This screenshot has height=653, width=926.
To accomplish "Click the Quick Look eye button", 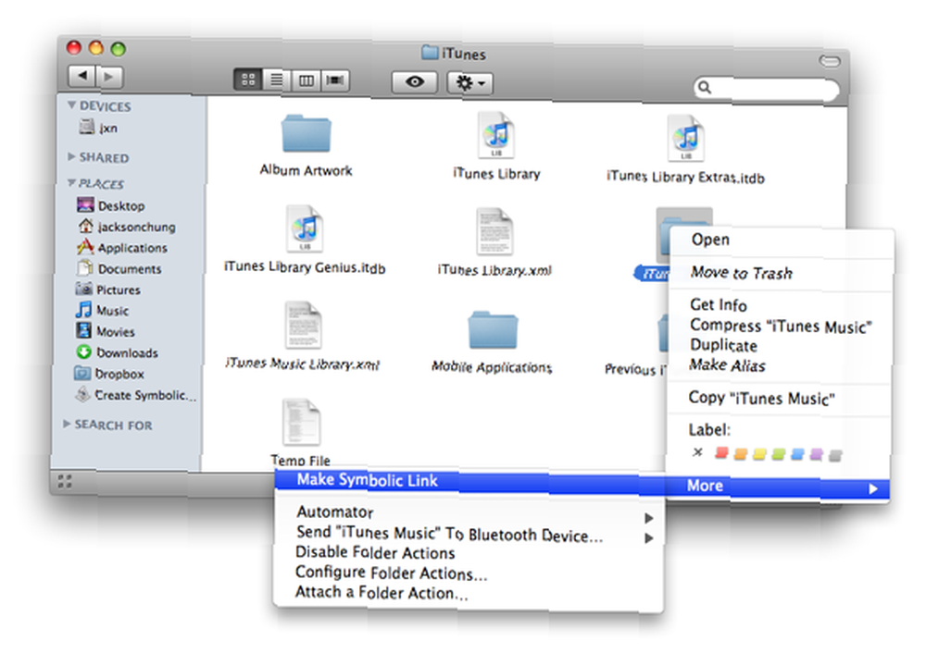I will tap(415, 81).
